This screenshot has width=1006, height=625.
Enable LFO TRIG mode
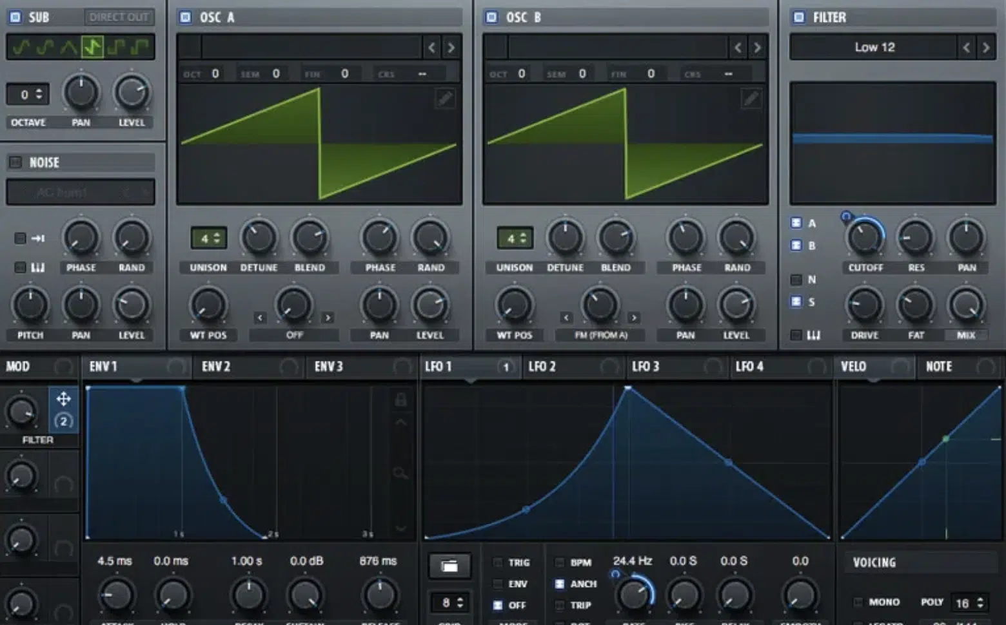498,562
